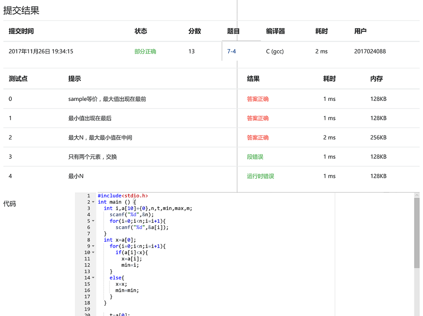Click the code editor scrollbar thumb
This screenshot has width=423, height=316.
(417, 233)
